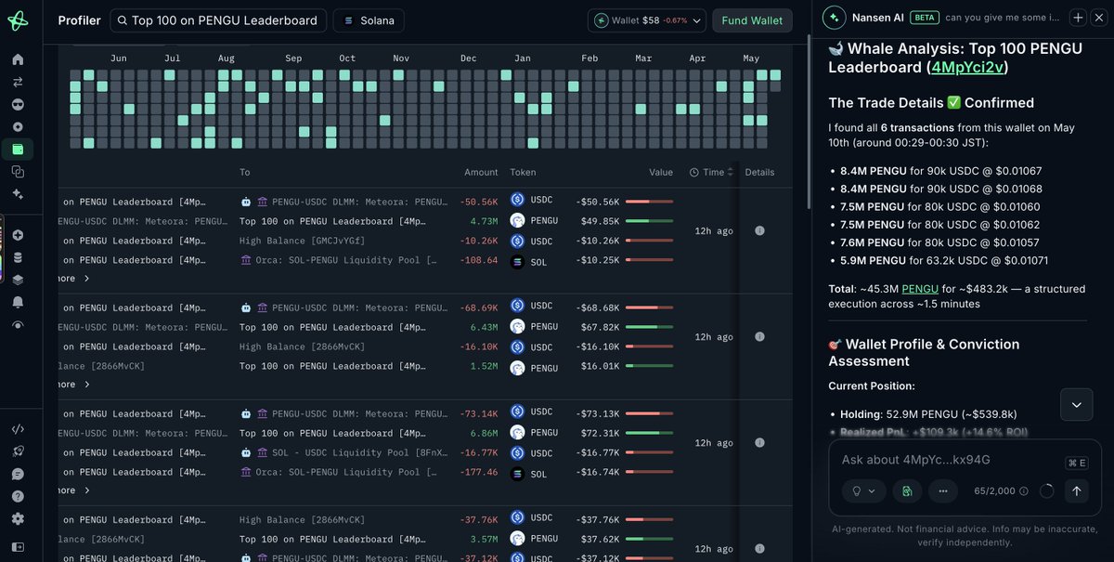Click the Jan month label on the heatmap
Viewport: 1114px width, 562px height.
click(x=523, y=59)
